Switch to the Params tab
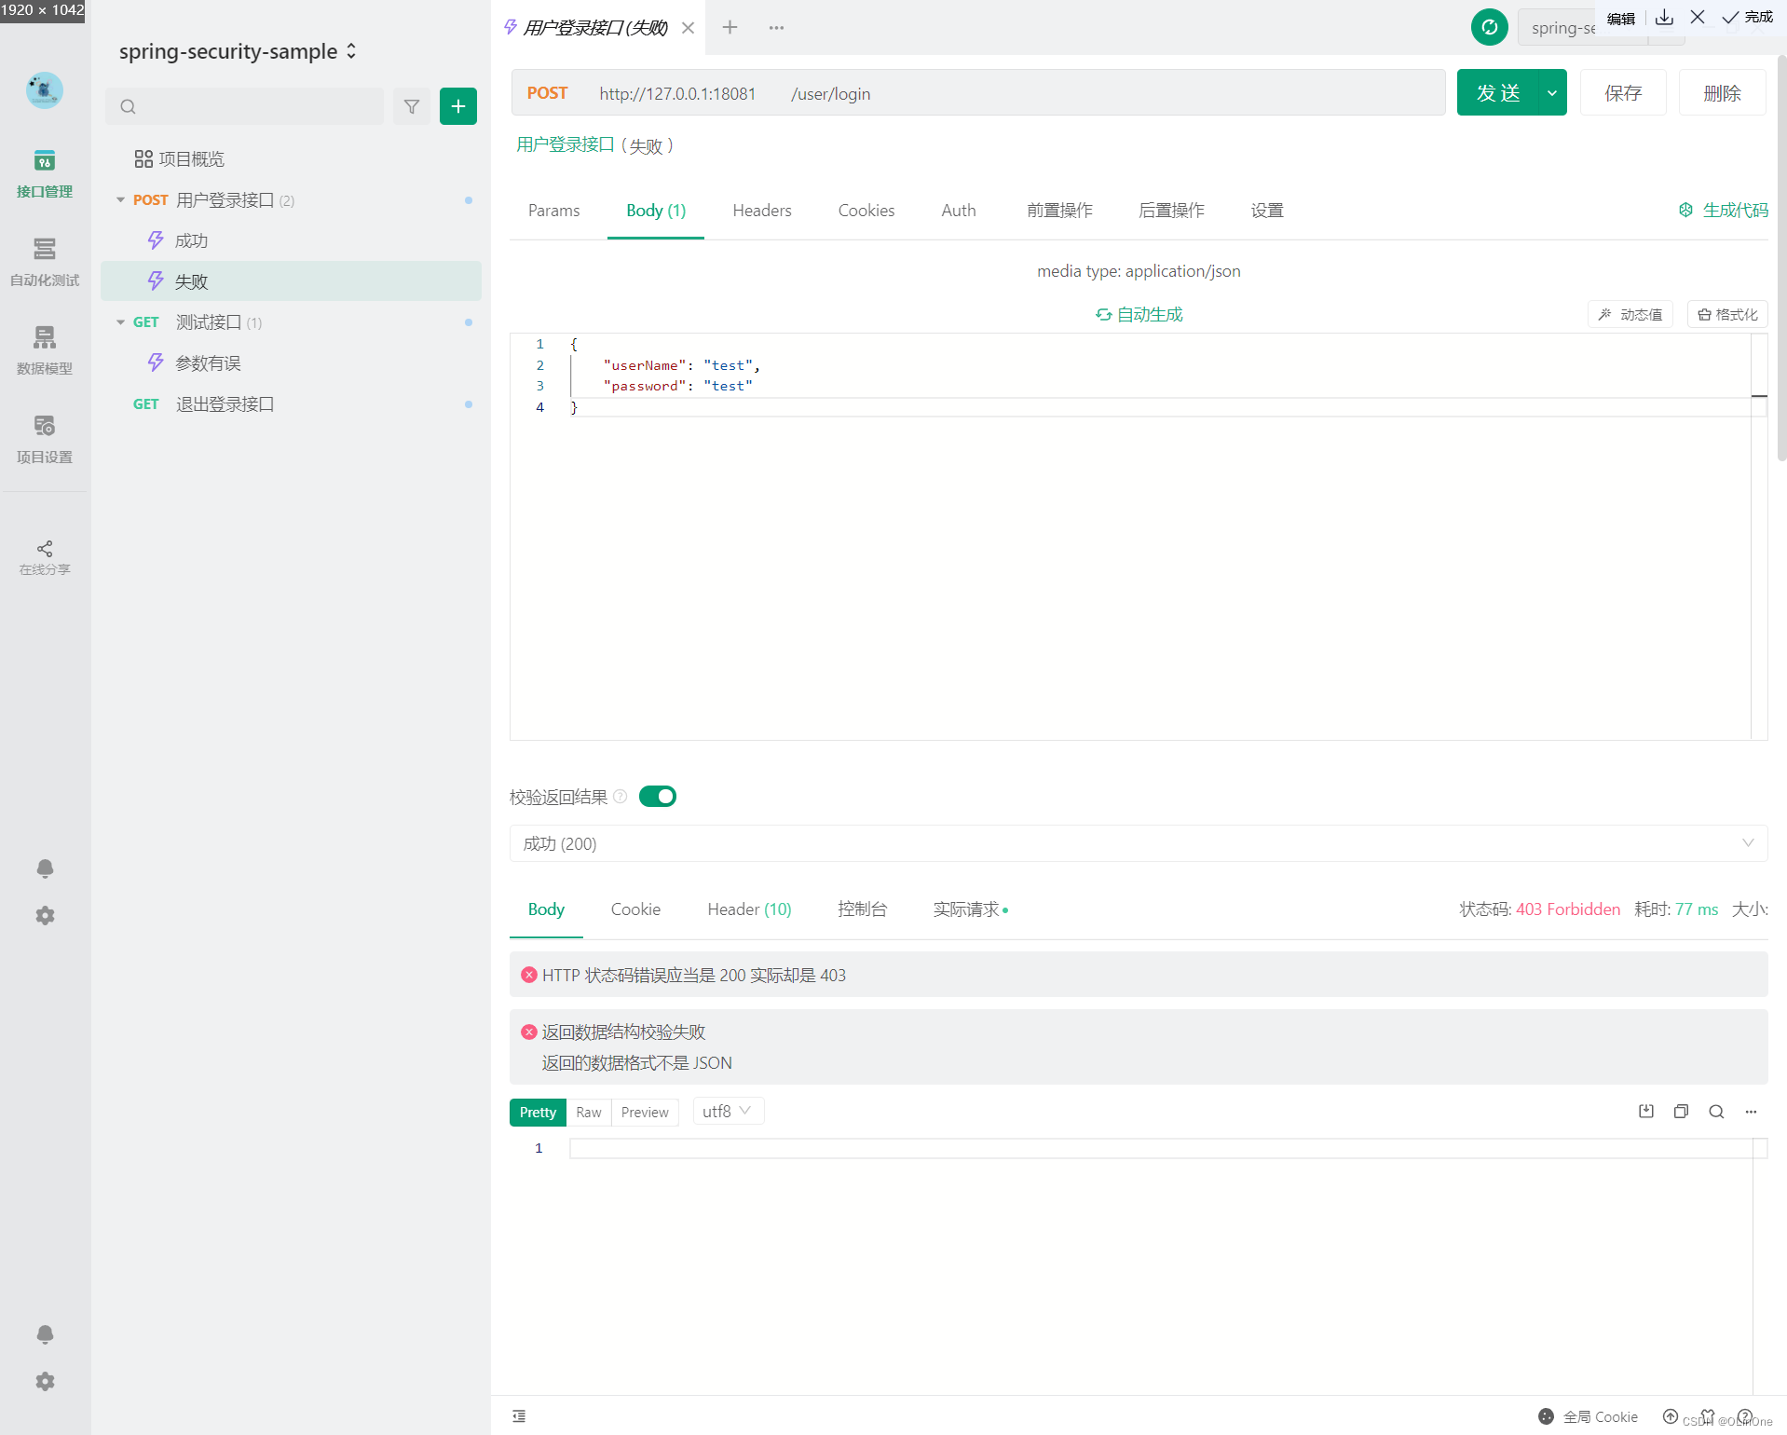 (x=553, y=211)
